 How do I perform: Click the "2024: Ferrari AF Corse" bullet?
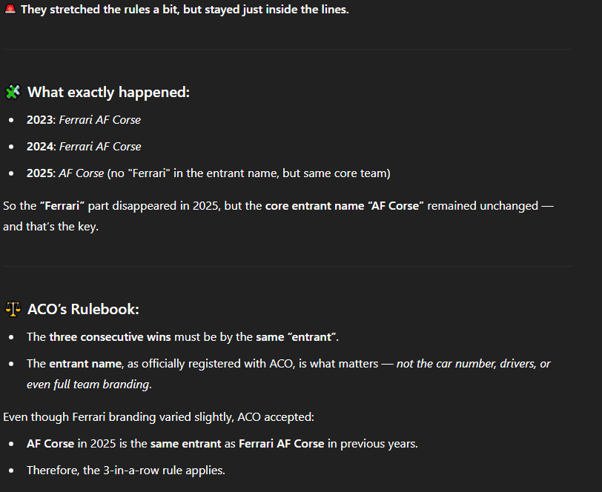pos(84,147)
